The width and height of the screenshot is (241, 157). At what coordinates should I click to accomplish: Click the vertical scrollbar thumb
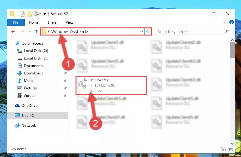[232, 50]
